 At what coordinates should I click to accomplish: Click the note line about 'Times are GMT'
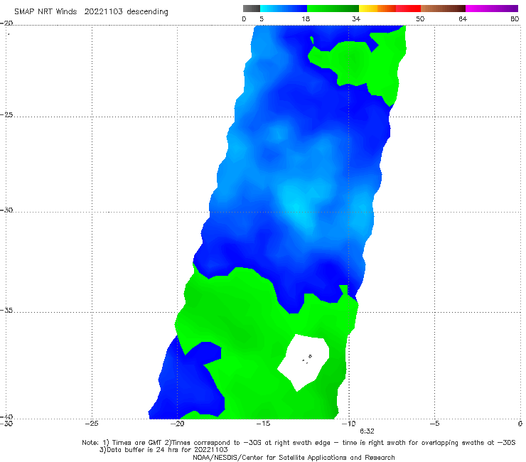[x=299, y=443]
